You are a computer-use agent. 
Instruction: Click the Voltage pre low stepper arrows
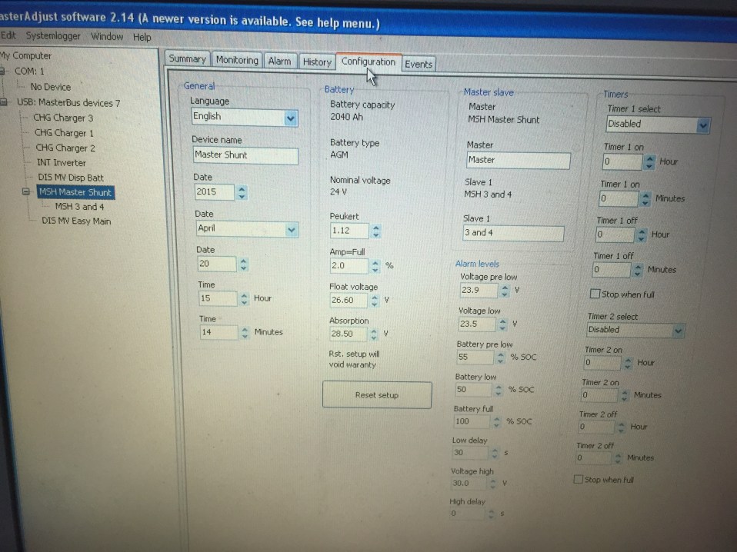[505, 291]
